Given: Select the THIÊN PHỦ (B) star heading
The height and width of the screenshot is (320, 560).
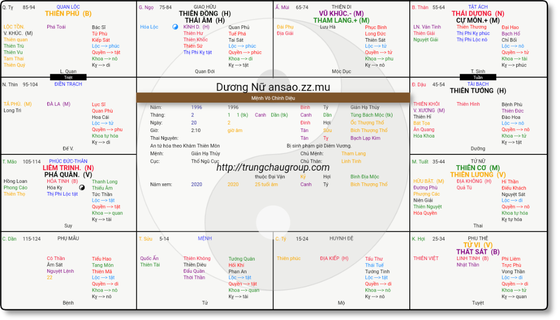Looking at the screenshot, I should tap(68, 14).
